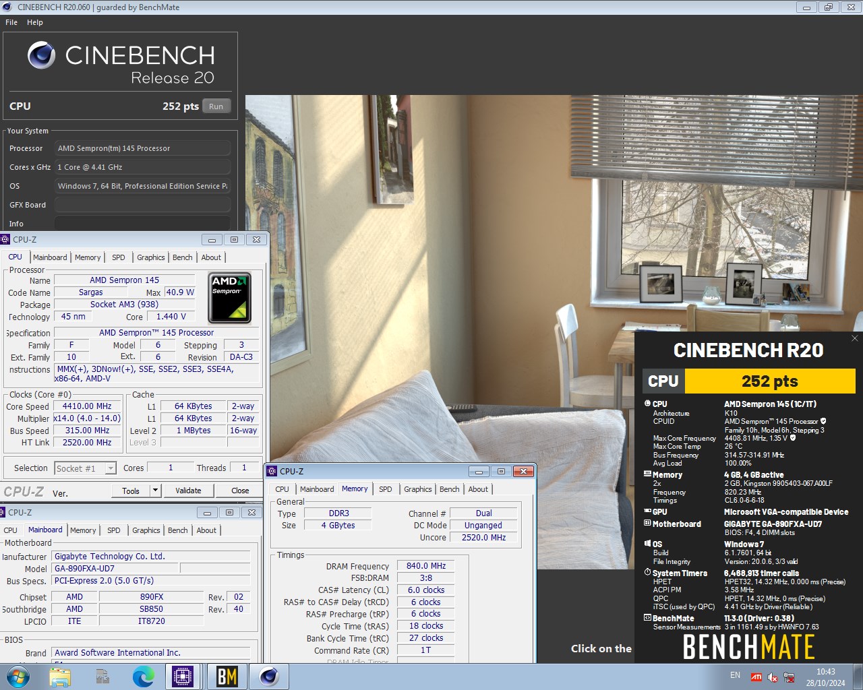The height and width of the screenshot is (690, 863).
Task: Open the Socket #1 selection dropdown
Action: 86,468
